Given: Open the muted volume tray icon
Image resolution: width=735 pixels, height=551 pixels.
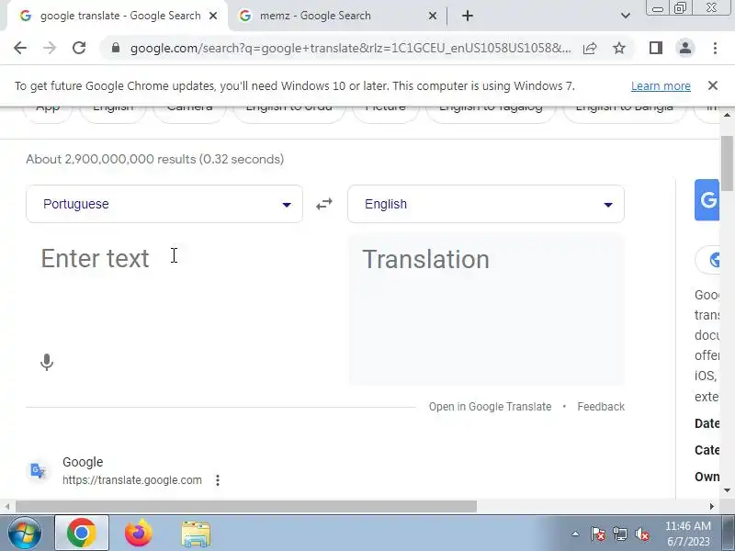Looking at the screenshot, I should coord(642,534).
